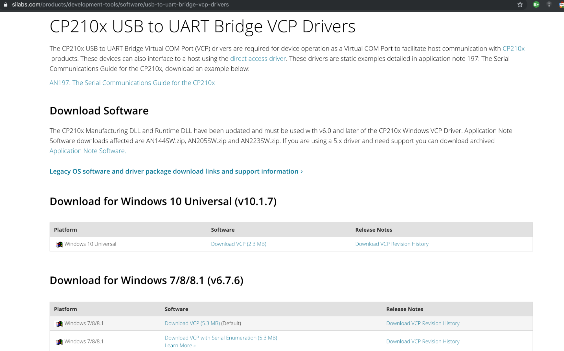Click the direct access driver link

(x=258, y=59)
